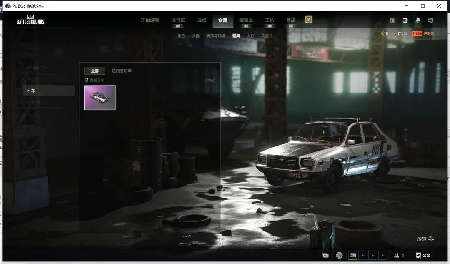The width and height of the screenshot is (450, 264).
Task: Open the chat speech-bubble icon
Action: pyautogui.click(x=325, y=255)
